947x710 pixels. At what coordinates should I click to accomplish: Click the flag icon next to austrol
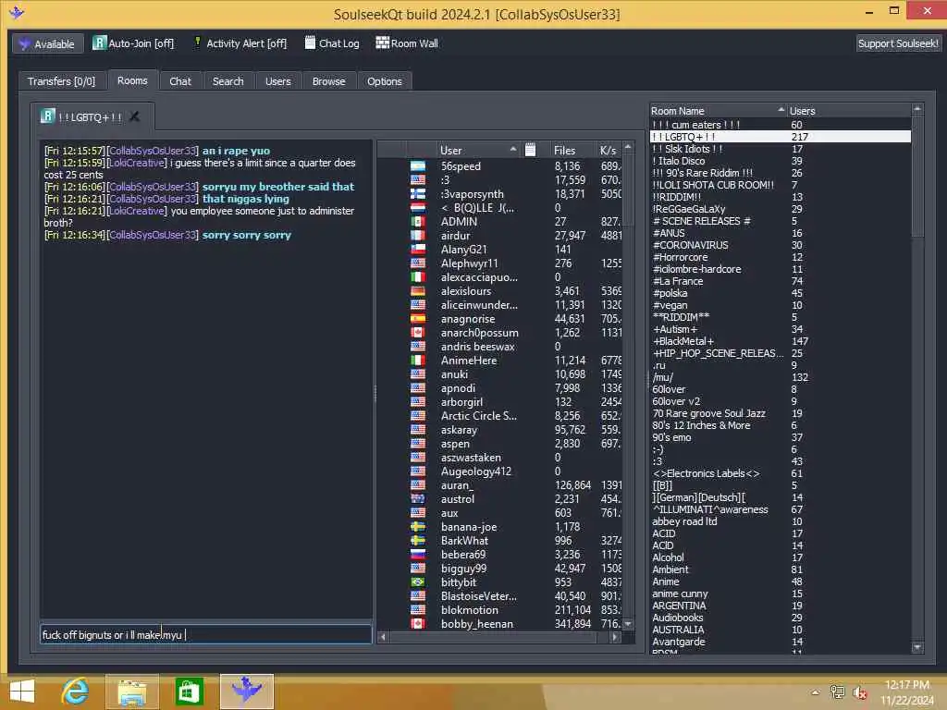(418, 499)
